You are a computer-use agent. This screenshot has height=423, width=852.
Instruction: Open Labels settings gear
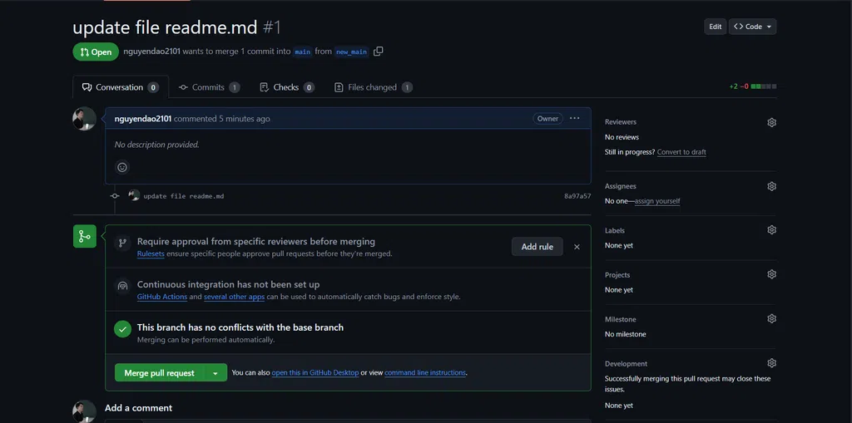pos(771,229)
